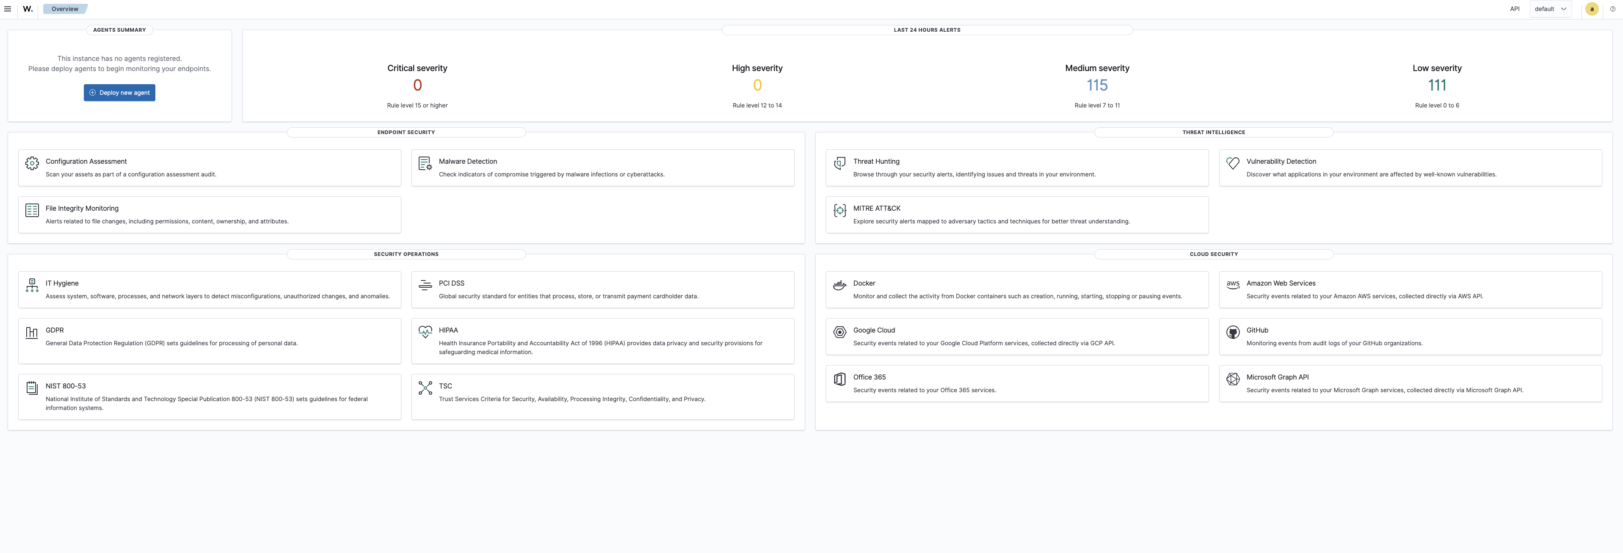
Task: Click 'This instance has no agents registered.' text
Action: click(120, 58)
